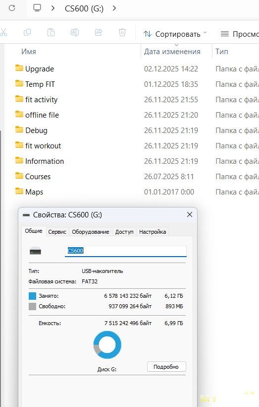Open the Доступ tab
The height and width of the screenshot is (407, 259).
click(x=124, y=232)
